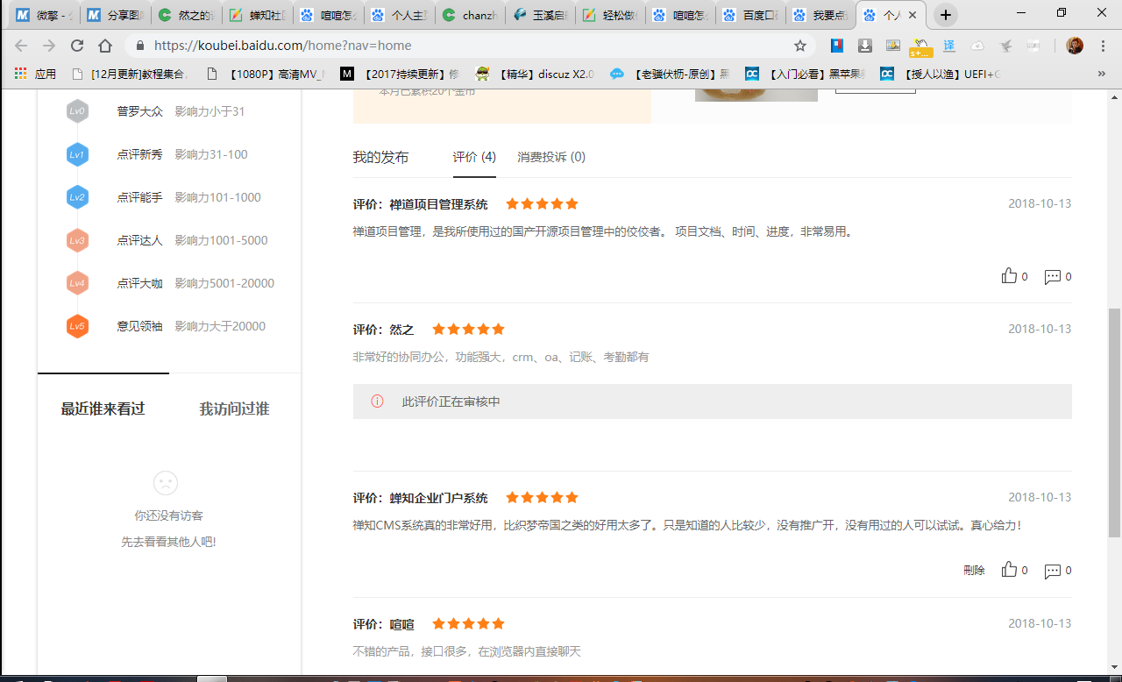1122x682 pixels.
Task: Switch to the 评价 (4) tab
Action: pos(474,157)
